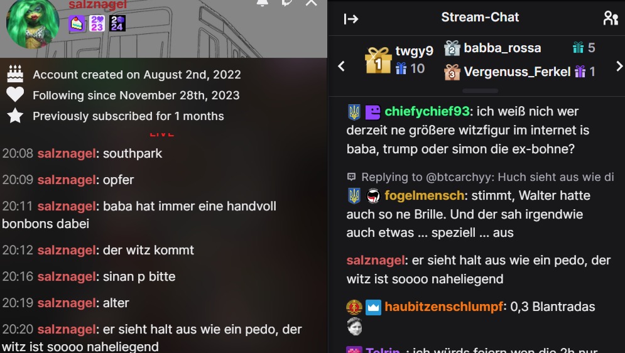Click Ukraine trident badge beside chiefychief93

354,112
